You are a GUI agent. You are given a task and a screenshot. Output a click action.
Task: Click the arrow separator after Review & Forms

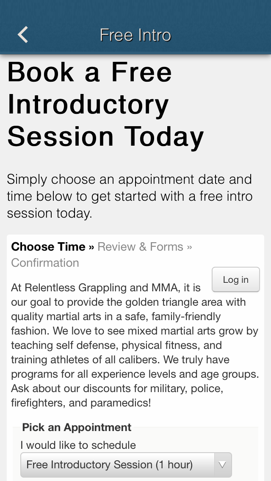(189, 247)
